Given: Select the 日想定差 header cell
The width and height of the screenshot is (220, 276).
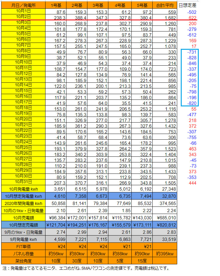Looking at the screenshot, I should point(187,5).
